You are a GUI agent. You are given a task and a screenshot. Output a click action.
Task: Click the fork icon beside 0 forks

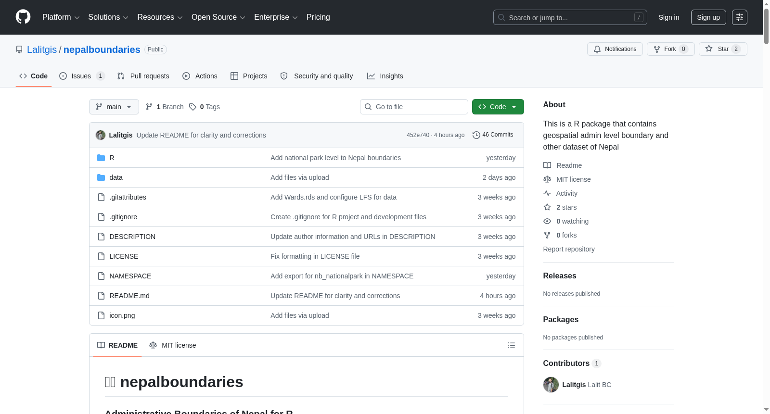click(547, 235)
